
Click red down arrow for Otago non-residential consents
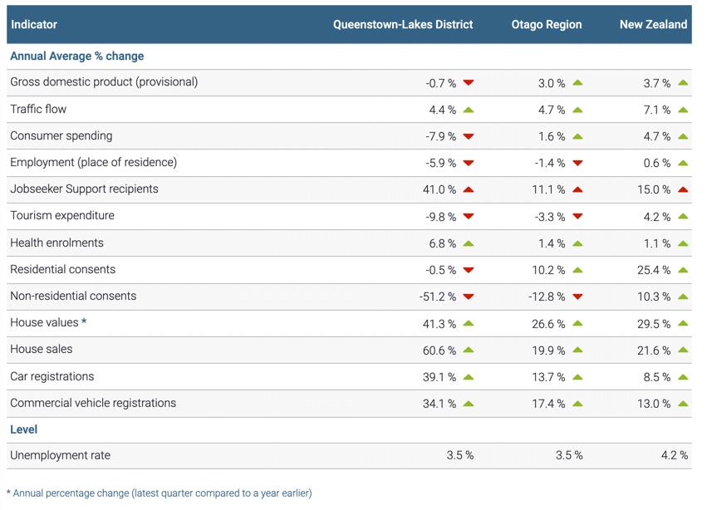(x=577, y=297)
